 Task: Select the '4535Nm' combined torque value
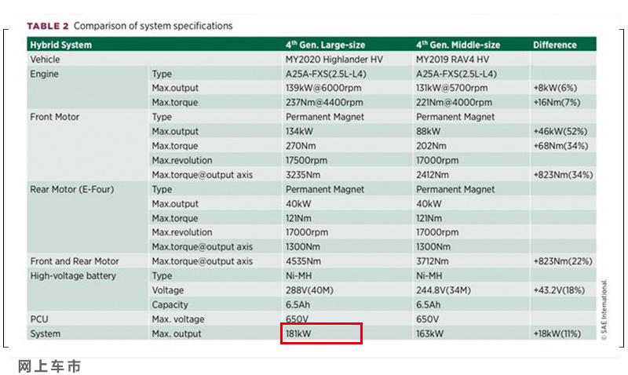tap(303, 261)
